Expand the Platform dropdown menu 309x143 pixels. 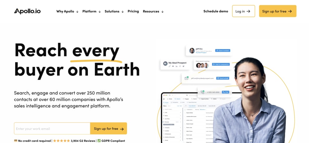point(91,11)
